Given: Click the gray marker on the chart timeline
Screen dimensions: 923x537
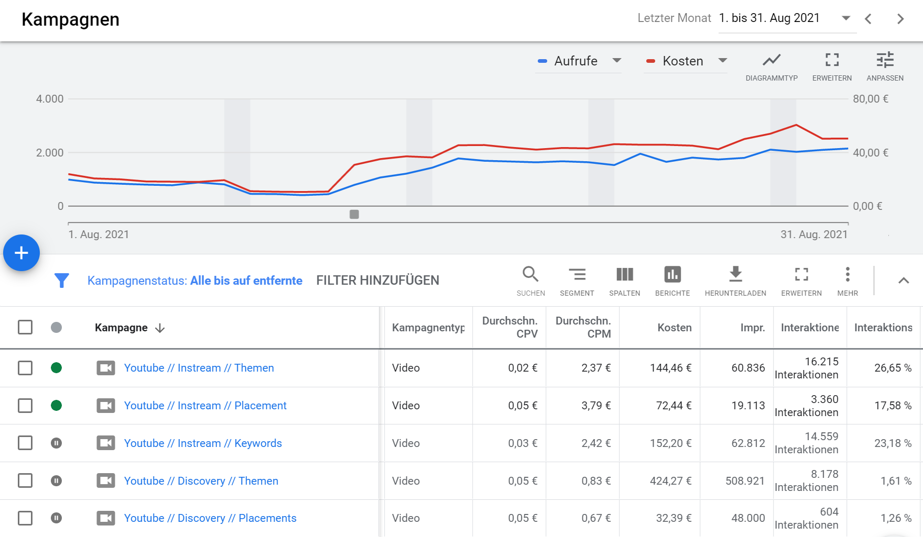Looking at the screenshot, I should (354, 214).
